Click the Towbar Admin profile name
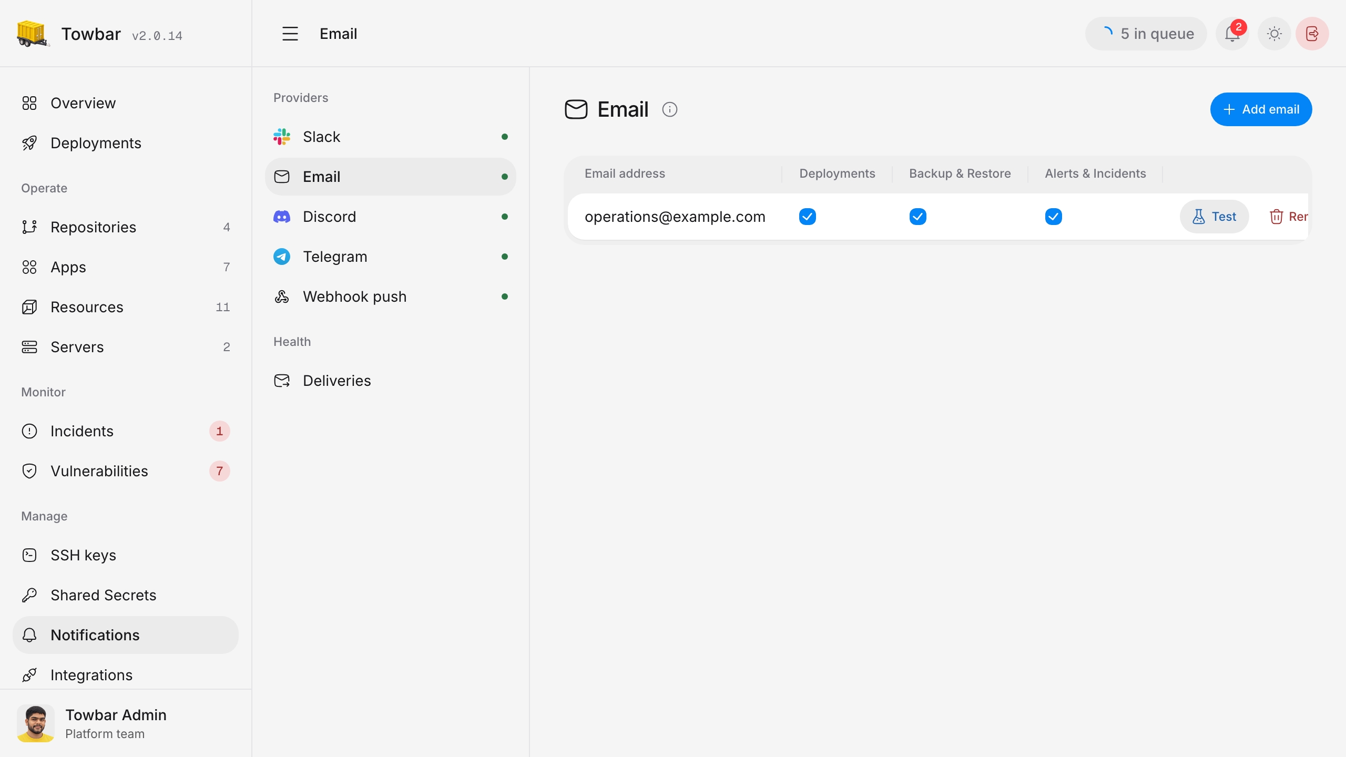 (116, 715)
